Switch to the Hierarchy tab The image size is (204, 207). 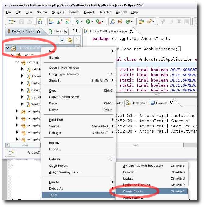point(60,31)
